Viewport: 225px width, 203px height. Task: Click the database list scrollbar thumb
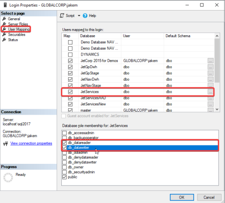[x=217, y=60]
